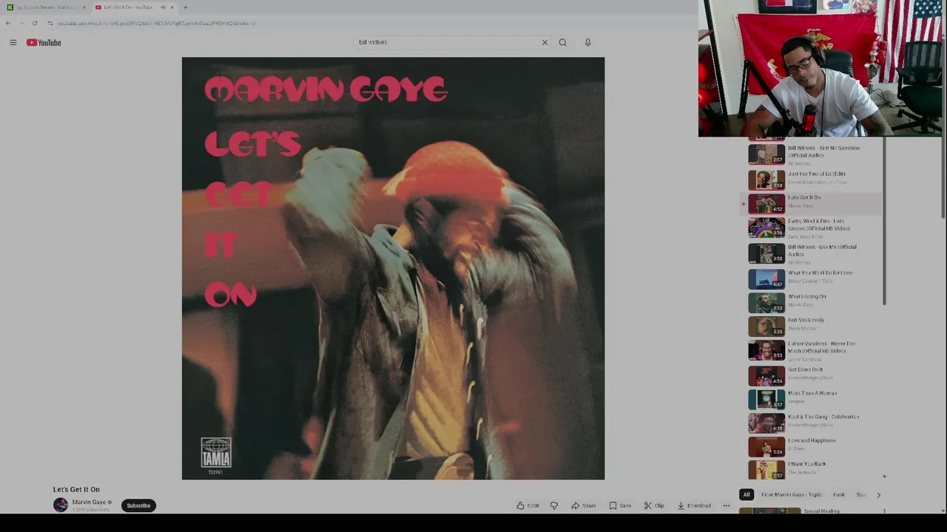Close the Kick stream tab
Screen dimensions: 947x532
84,7
